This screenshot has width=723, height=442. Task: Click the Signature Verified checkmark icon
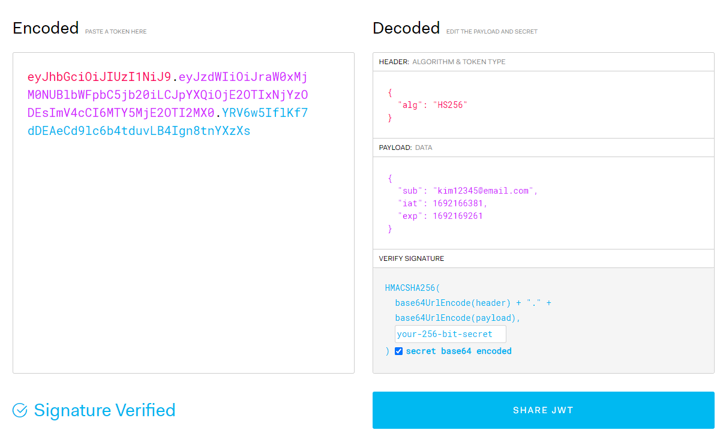pyautogui.click(x=20, y=410)
